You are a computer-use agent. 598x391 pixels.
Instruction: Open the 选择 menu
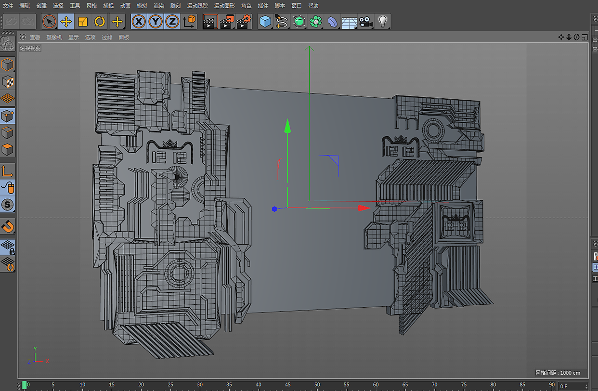click(x=58, y=6)
